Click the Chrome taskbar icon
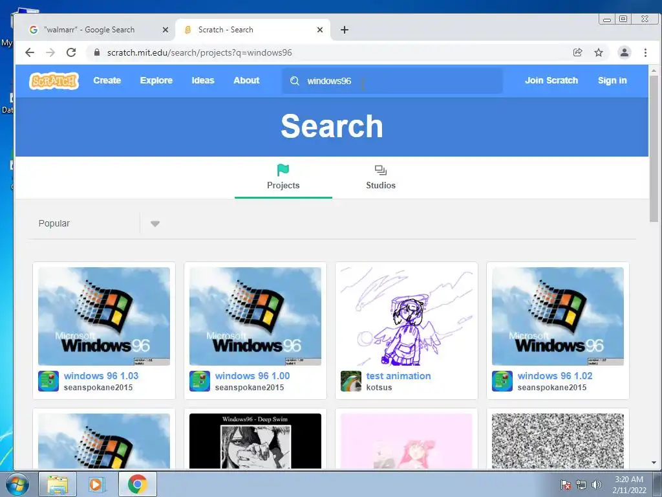This screenshot has height=497, width=662. [x=138, y=484]
